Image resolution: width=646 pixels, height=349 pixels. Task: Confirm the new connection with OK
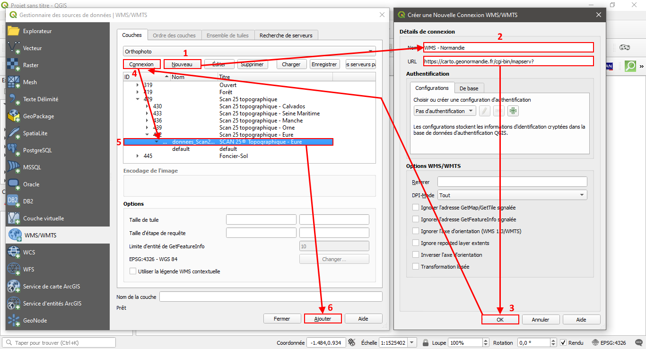click(x=500, y=320)
